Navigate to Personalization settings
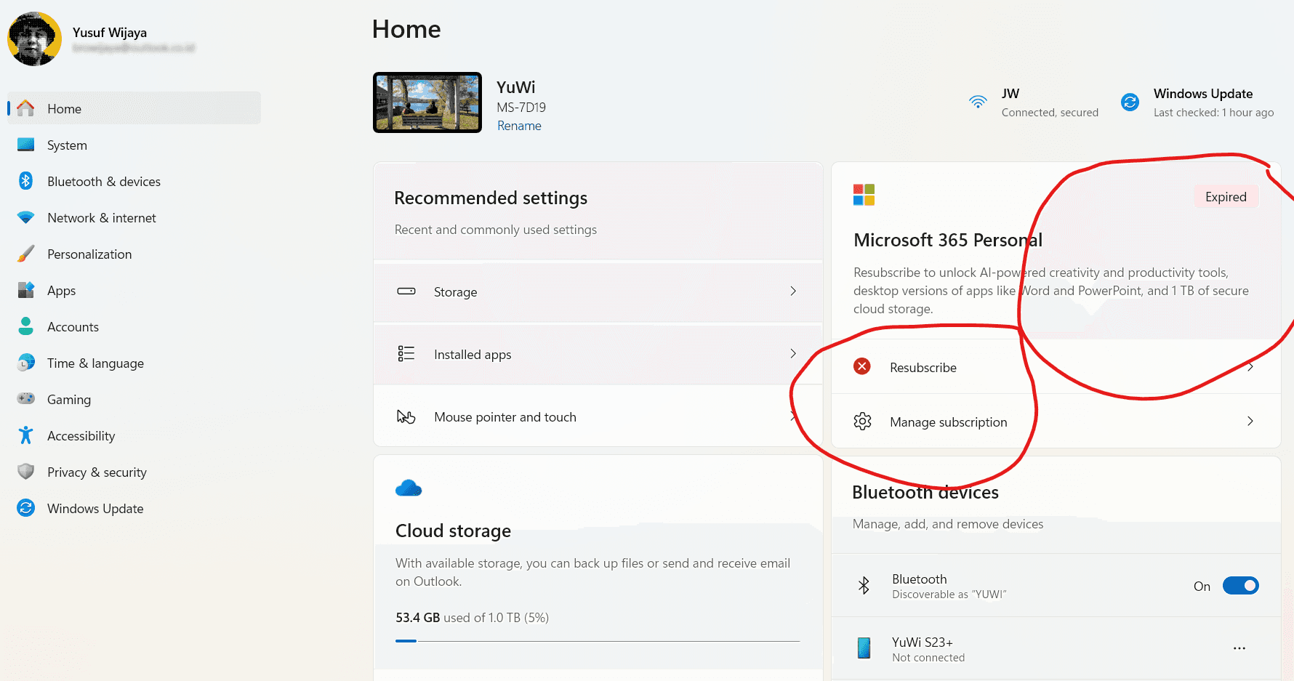This screenshot has width=1294, height=681. [x=134, y=254]
